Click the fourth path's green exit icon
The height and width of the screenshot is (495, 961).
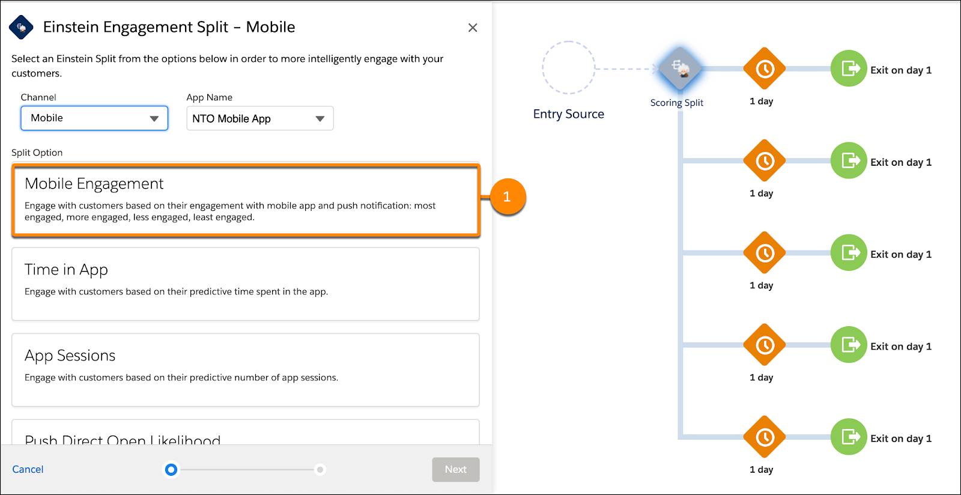tap(849, 344)
